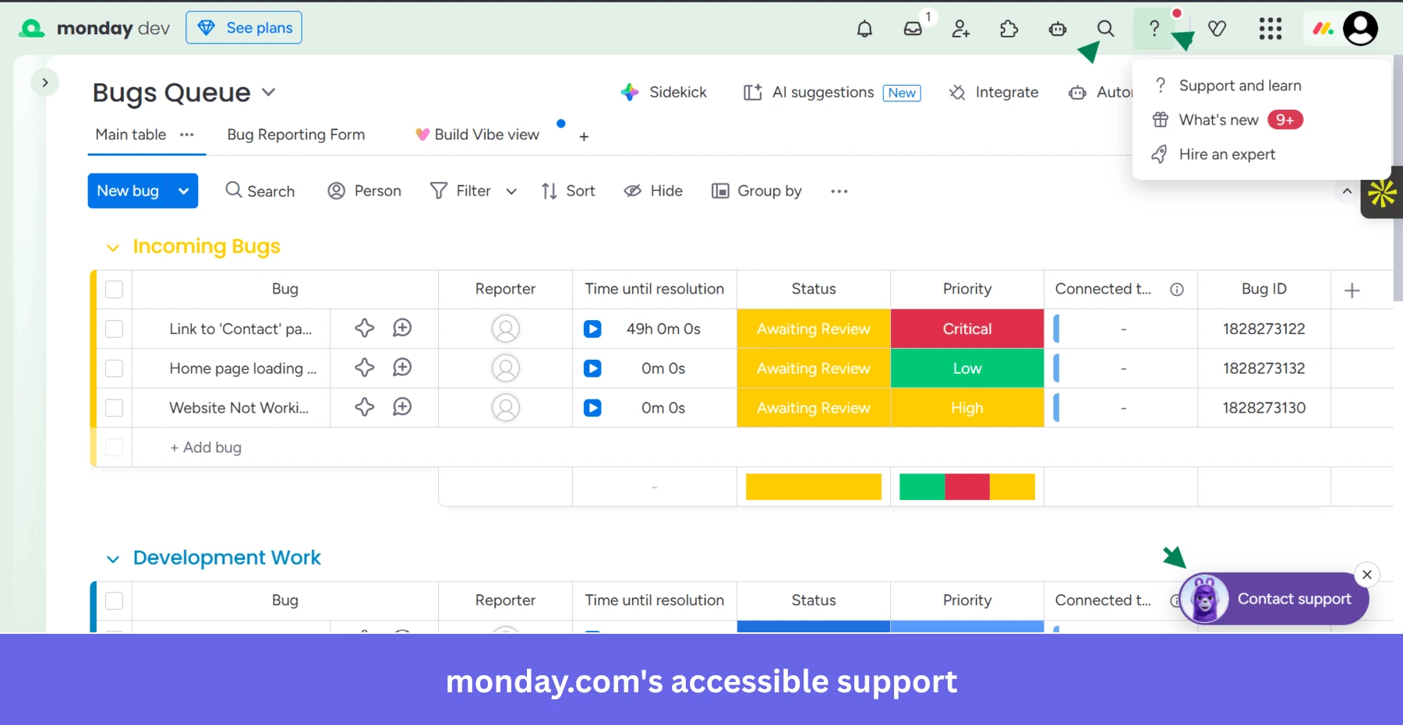Add a new board view with plus
Image resolution: width=1403 pixels, height=725 pixels.
pyautogui.click(x=584, y=136)
